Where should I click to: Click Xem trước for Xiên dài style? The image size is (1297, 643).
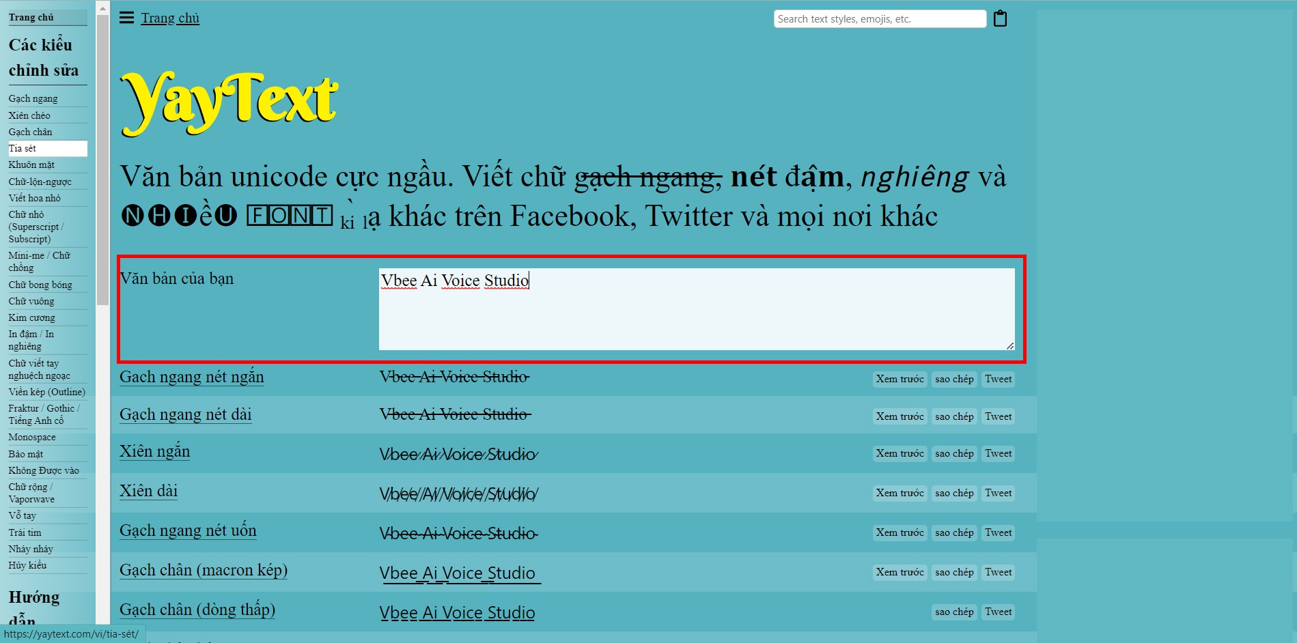click(899, 493)
